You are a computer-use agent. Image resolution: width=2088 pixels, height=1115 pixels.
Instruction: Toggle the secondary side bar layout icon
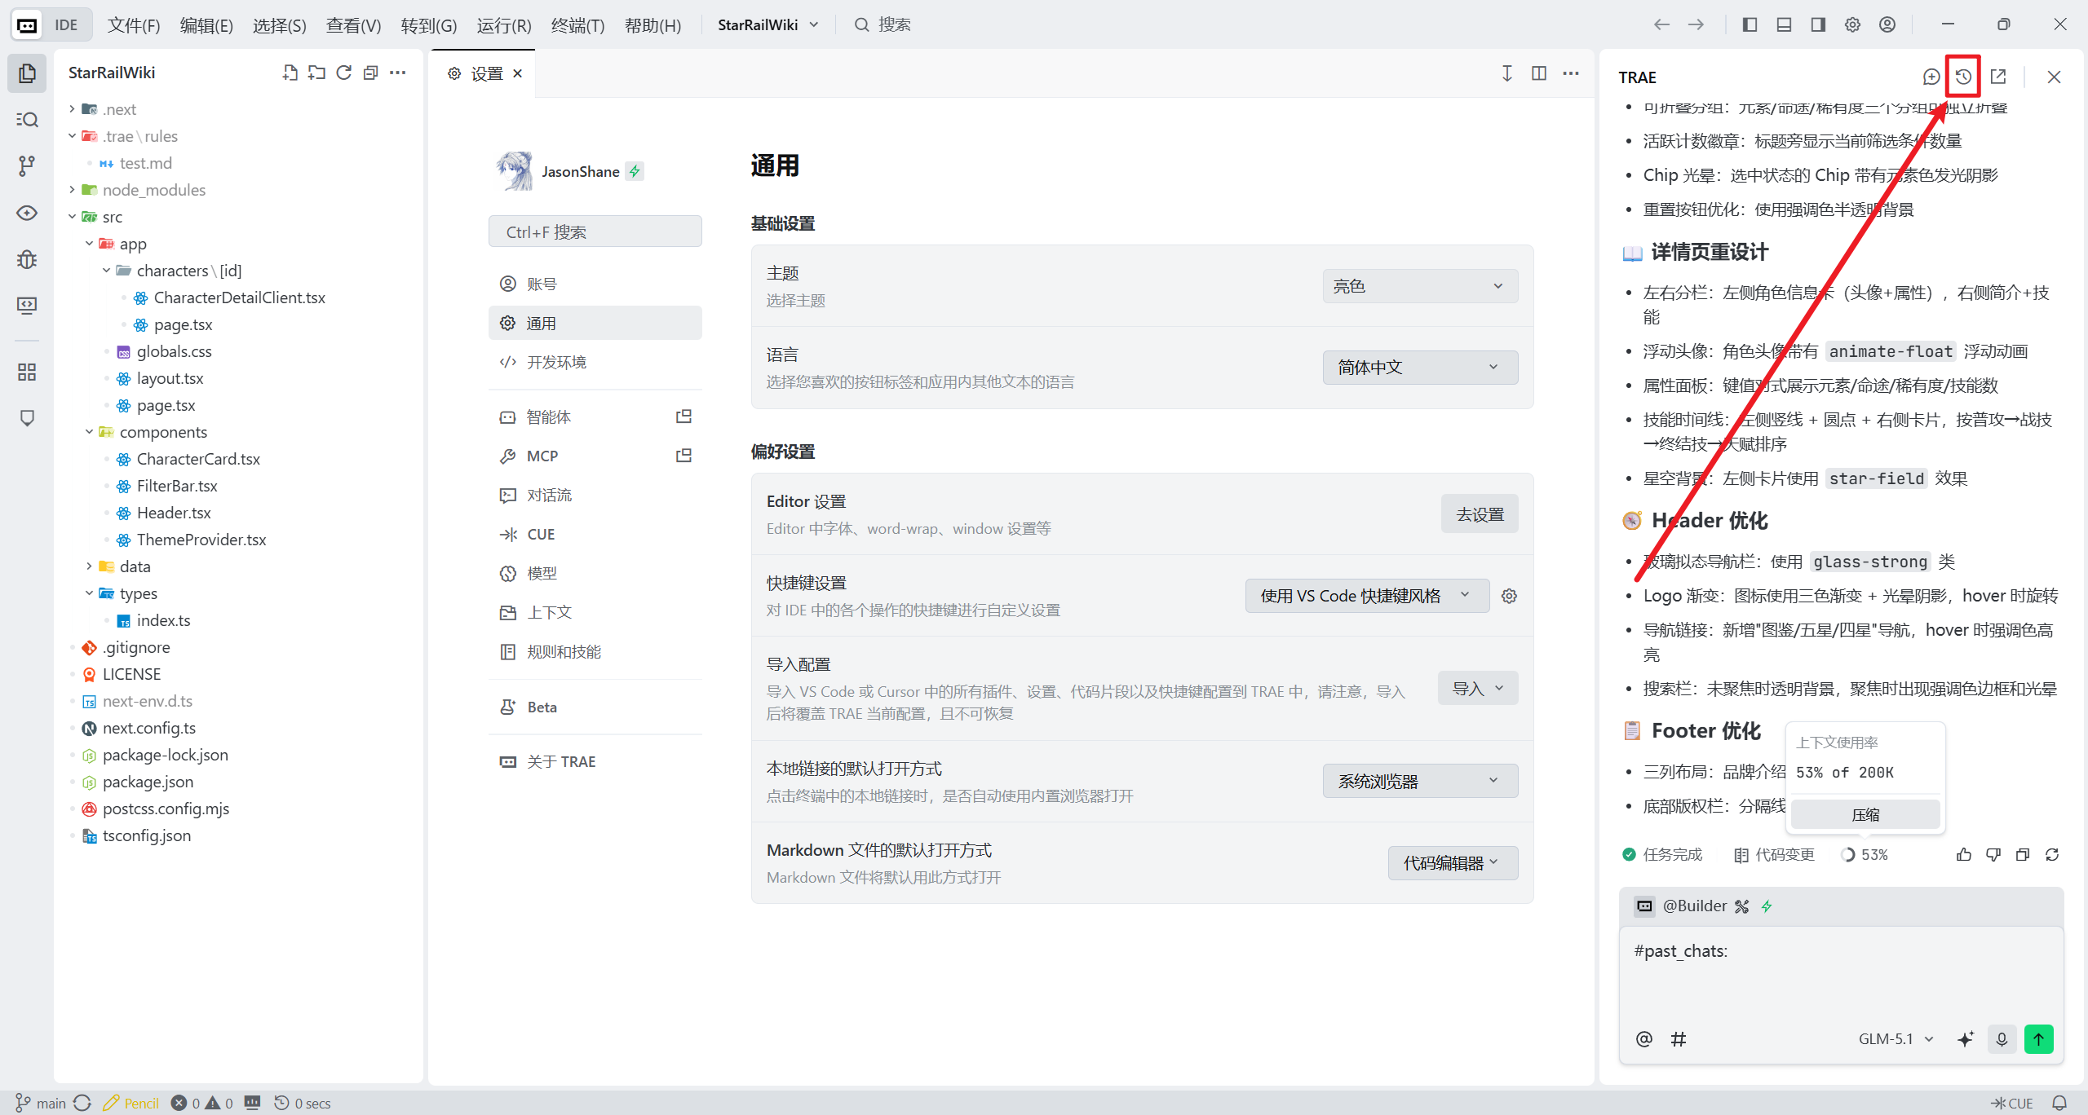tap(1818, 25)
